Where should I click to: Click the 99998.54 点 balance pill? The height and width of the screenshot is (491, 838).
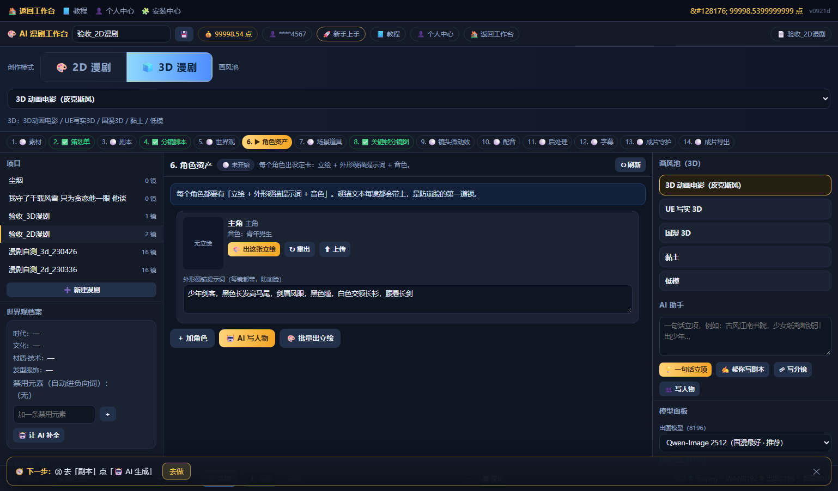coord(228,34)
